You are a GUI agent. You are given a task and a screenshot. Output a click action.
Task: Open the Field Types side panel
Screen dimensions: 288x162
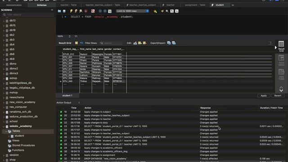(x=281, y=74)
